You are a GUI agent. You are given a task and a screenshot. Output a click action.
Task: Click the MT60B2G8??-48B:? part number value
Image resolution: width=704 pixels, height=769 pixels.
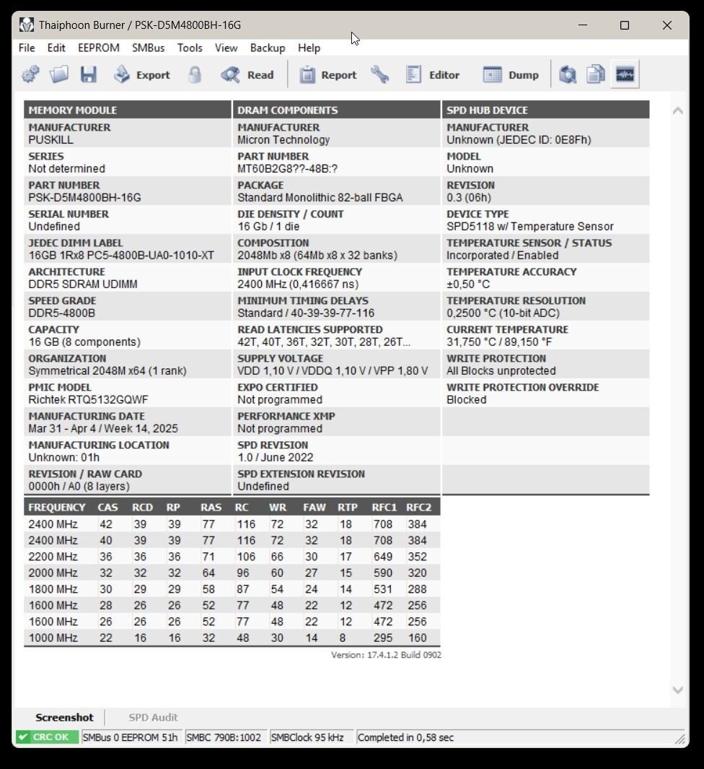coord(288,169)
